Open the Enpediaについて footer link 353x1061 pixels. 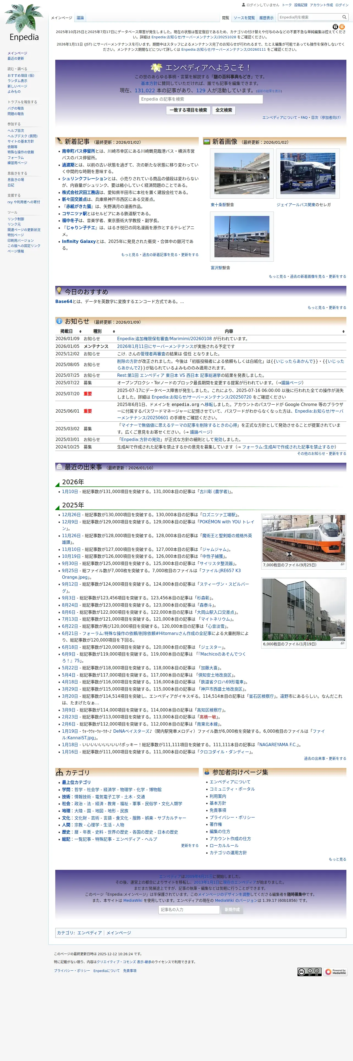pos(106,971)
